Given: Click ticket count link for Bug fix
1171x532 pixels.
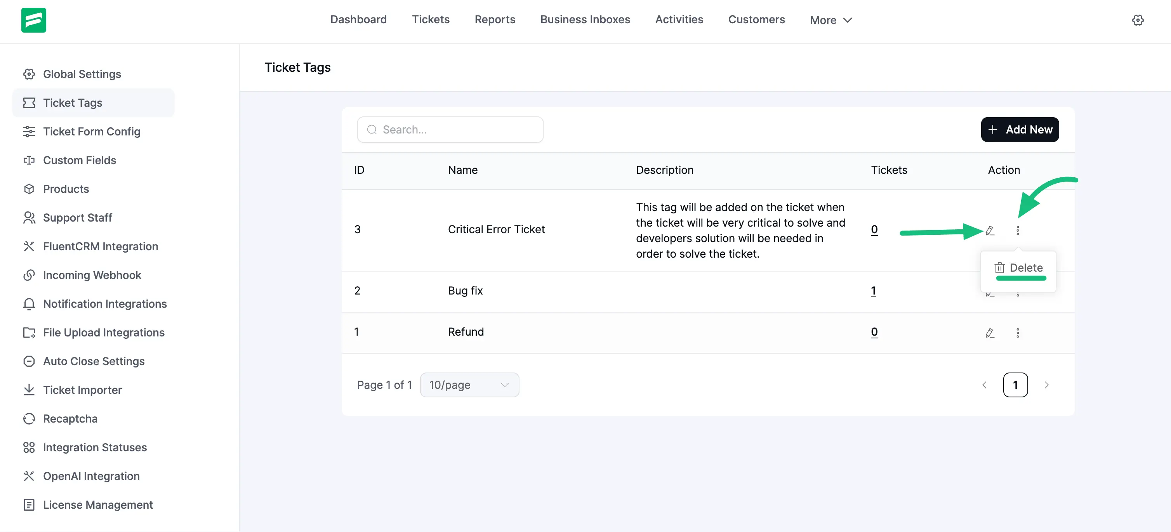Looking at the screenshot, I should coord(873,291).
